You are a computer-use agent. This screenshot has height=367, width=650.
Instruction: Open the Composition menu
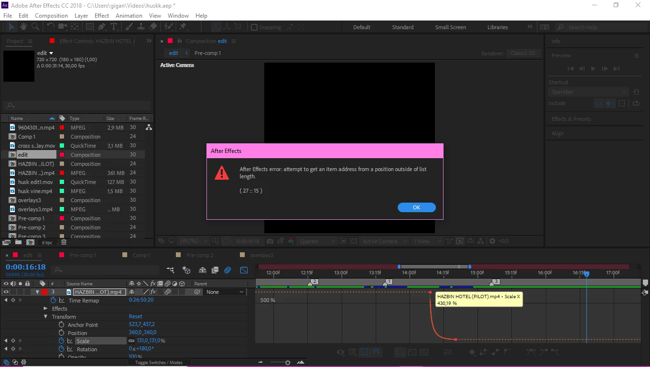[51, 15]
